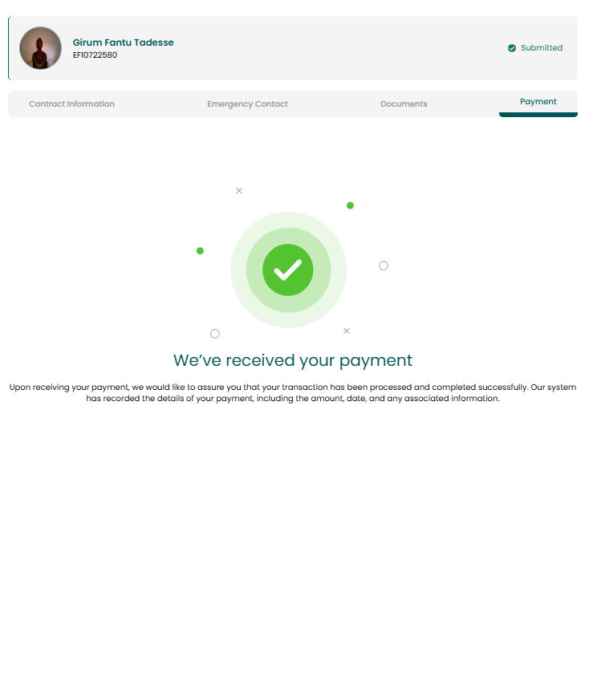
Task: Click the small gray X above checkmark
Action: (239, 191)
